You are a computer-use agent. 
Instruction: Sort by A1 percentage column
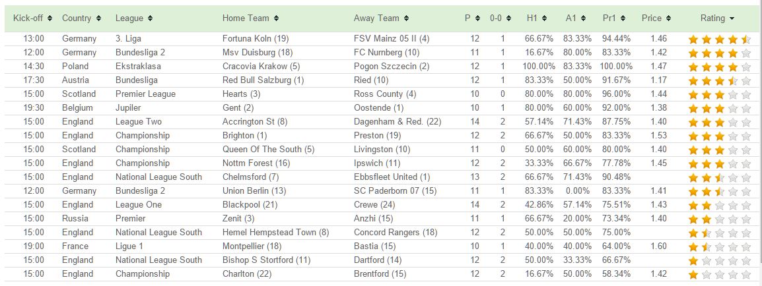tap(582, 18)
